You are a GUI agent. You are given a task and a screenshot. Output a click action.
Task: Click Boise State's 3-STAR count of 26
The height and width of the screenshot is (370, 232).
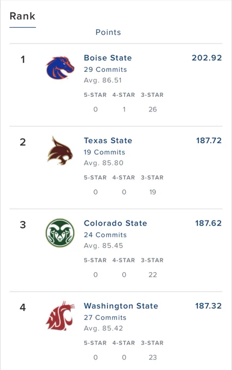(152, 109)
